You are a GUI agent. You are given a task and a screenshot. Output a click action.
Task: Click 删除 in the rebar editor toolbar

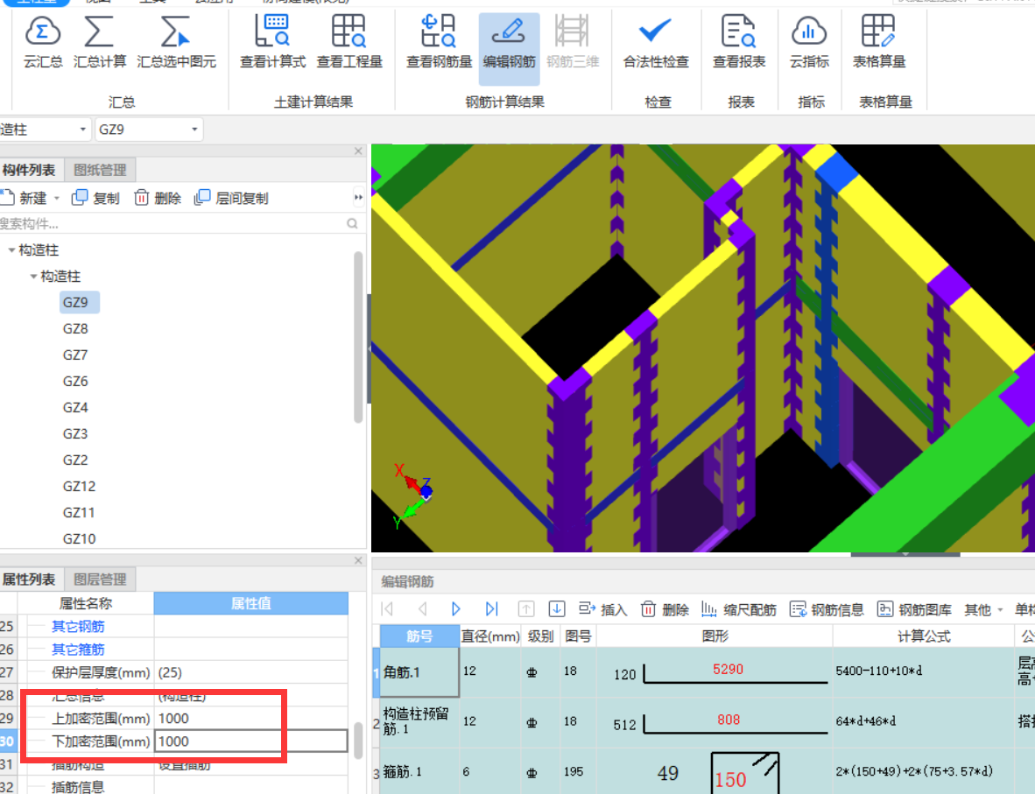click(x=665, y=609)
